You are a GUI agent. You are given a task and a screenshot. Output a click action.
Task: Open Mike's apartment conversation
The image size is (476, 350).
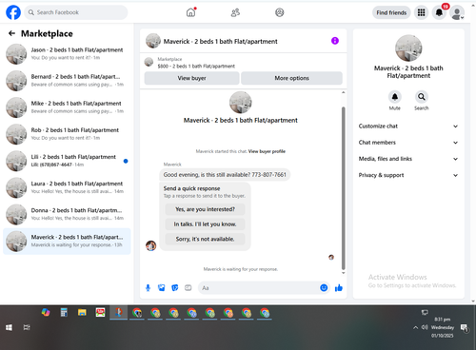pyautogui.click(x=67, y=107)
